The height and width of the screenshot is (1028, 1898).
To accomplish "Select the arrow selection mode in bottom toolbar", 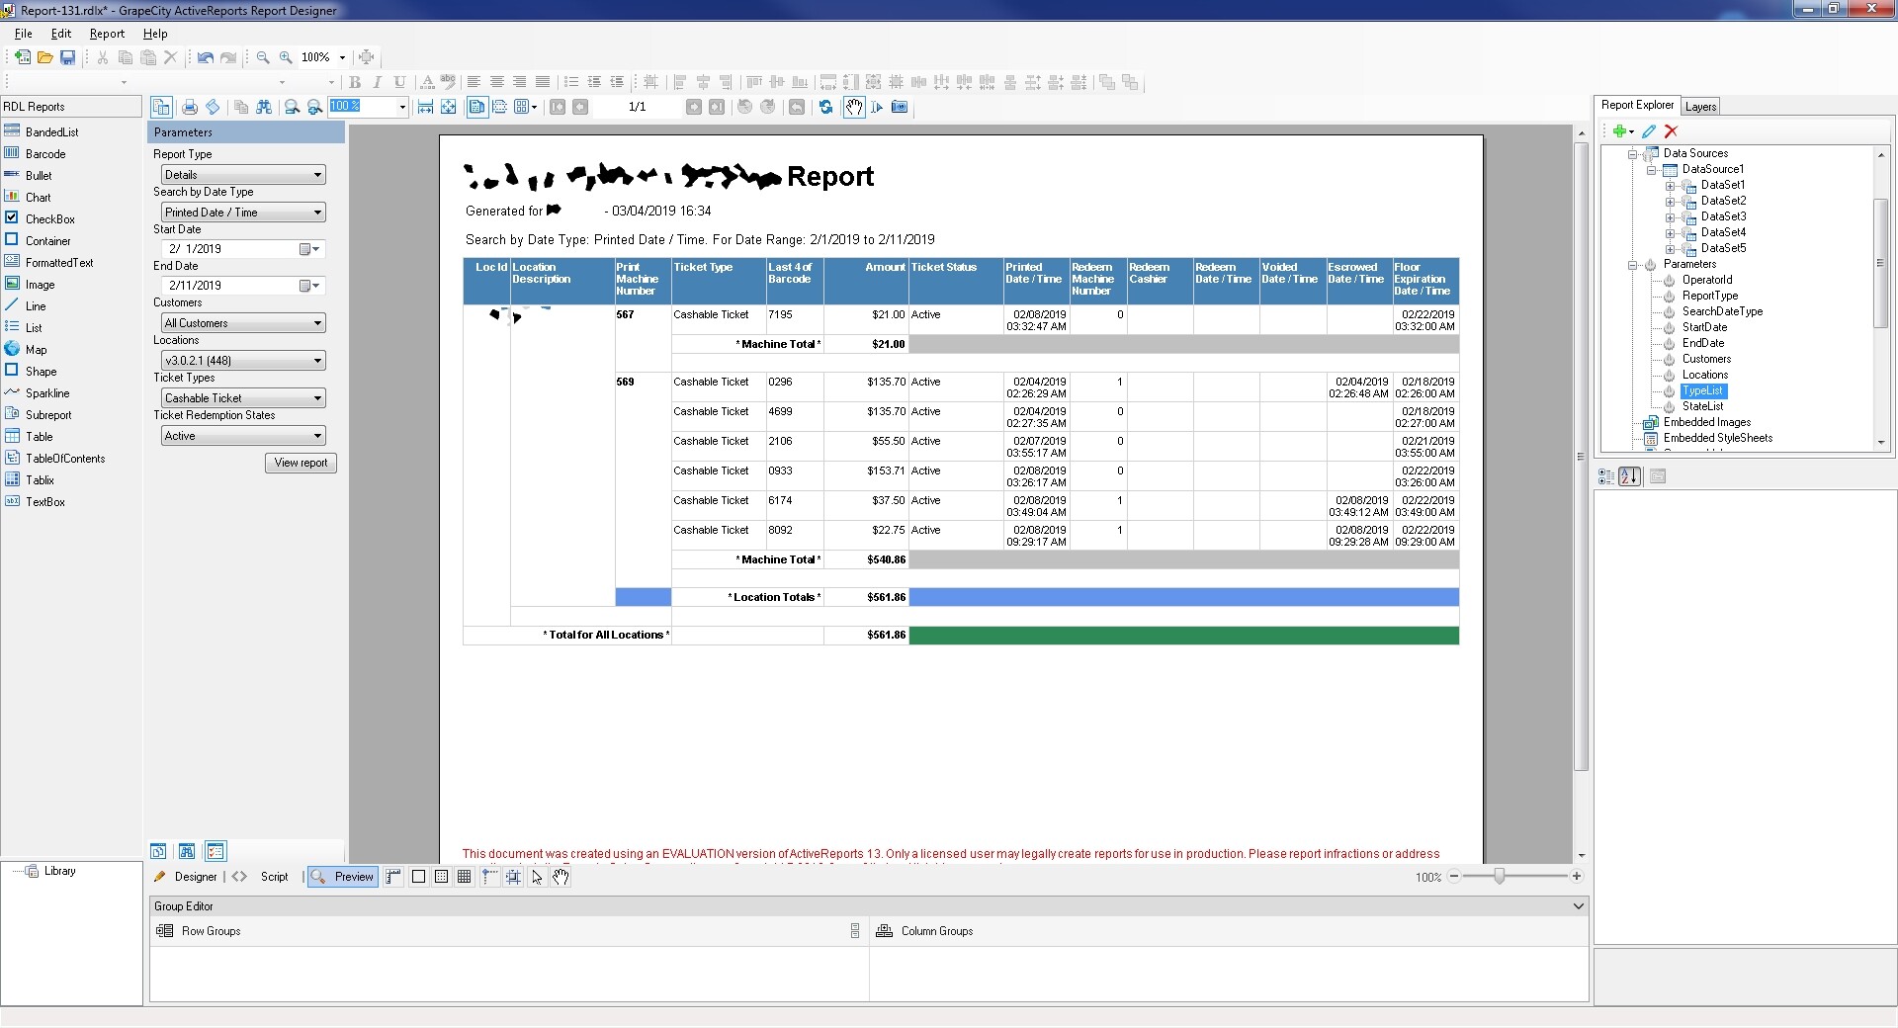I will click(x=537, y=877).
